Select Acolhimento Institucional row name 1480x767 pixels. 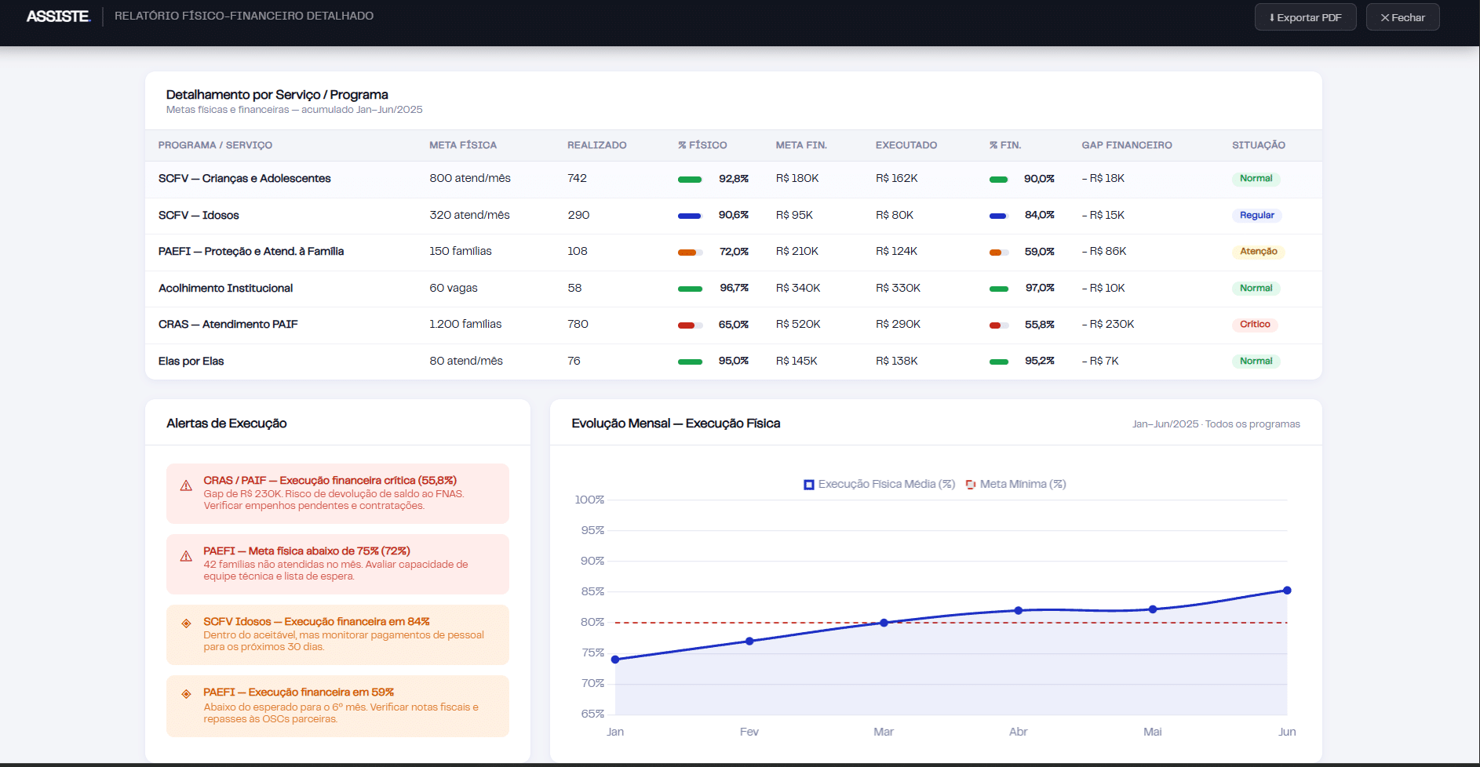tap(225, 288)
